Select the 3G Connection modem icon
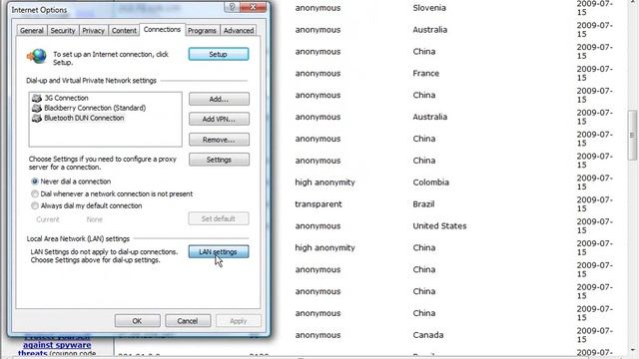This screenshot has width=639, height=359. point(37,98)
